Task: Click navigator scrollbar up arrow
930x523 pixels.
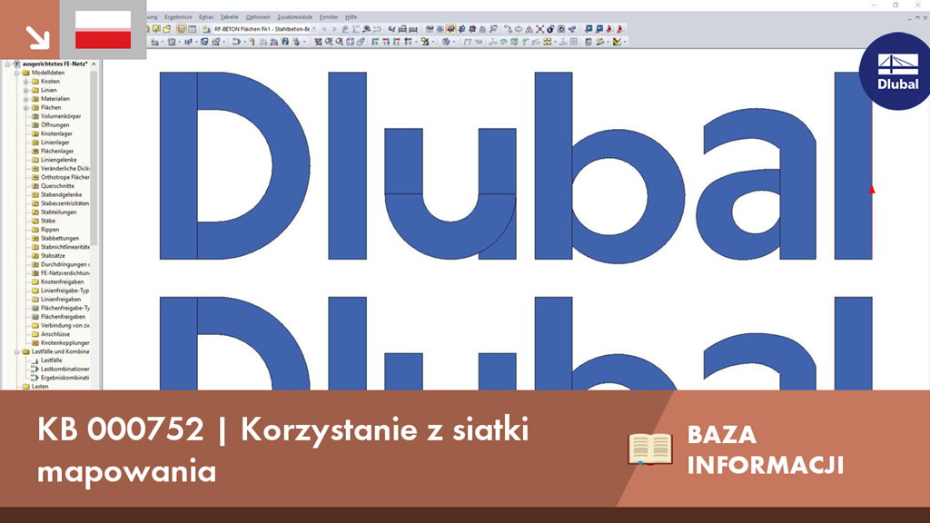Action: coord(94,64)
